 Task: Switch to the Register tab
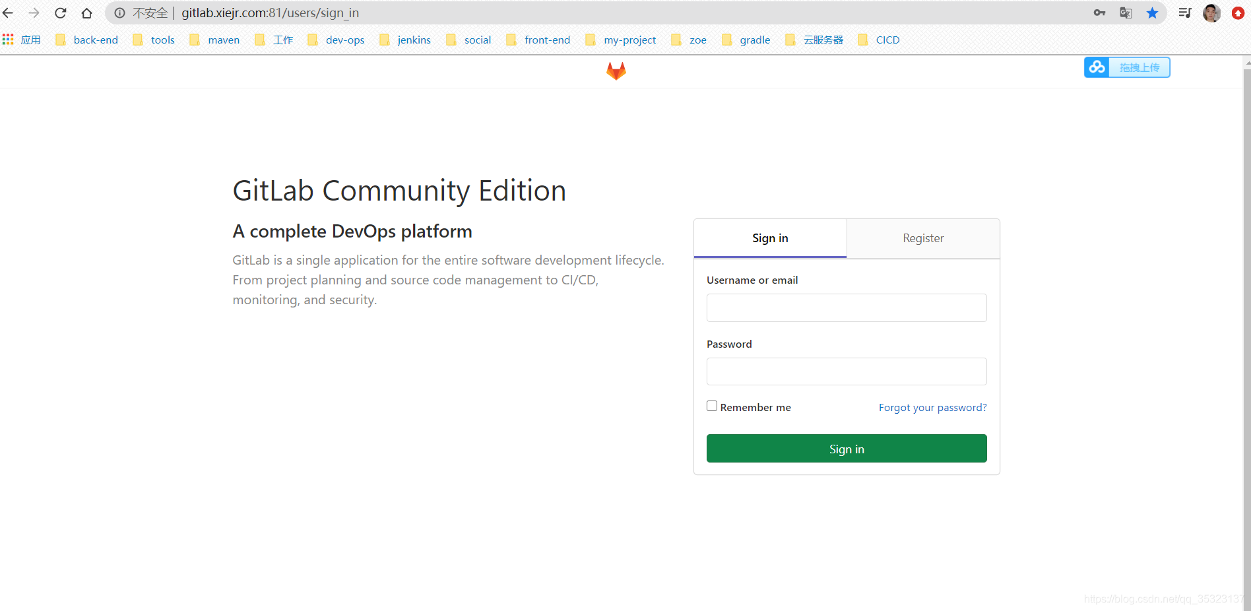coord(923,238)
